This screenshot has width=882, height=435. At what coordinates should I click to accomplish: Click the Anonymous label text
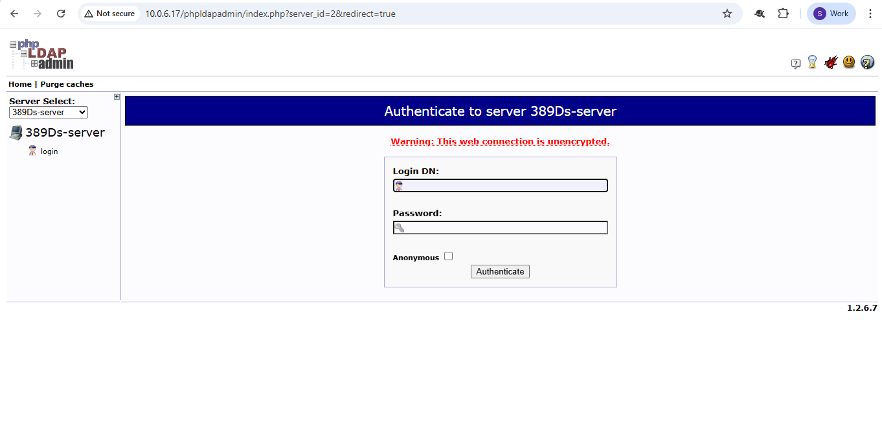416,258
